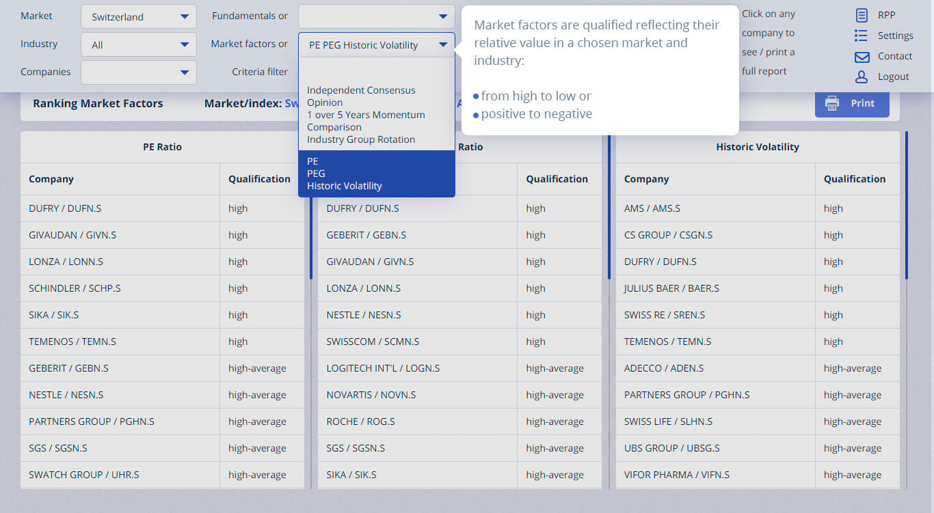This screenshot has height=513, width=934.
Task: Click CS GROUP / CSGN.S row
Action: (x=758, y=235)
